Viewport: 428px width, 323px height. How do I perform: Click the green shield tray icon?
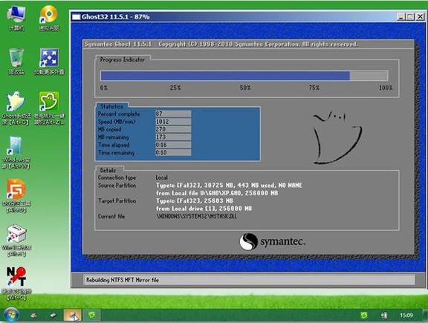coord(364,316)
